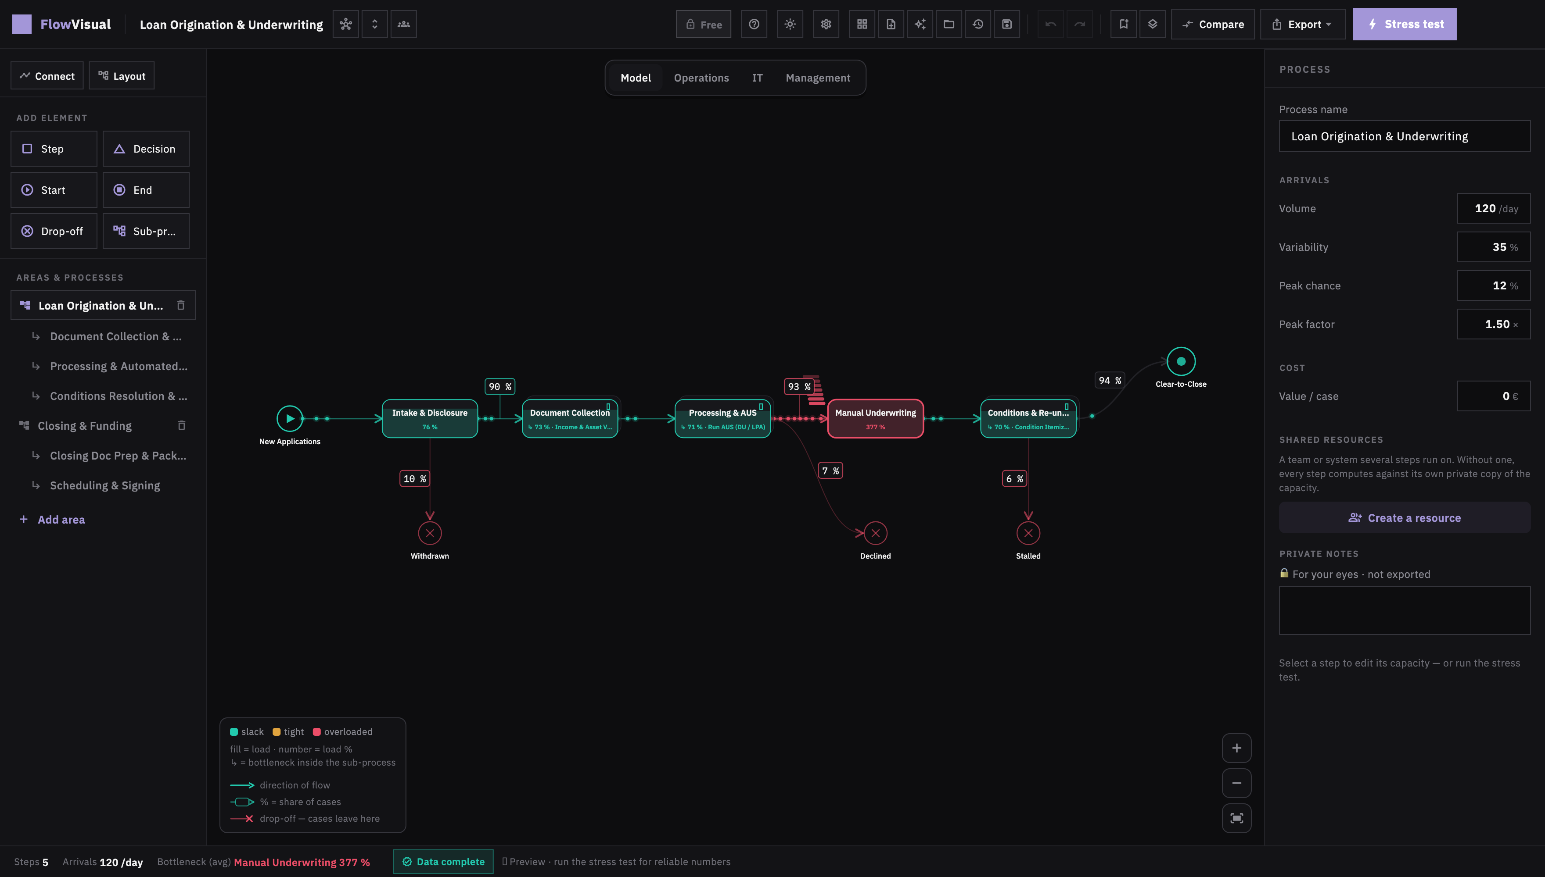
Task: Click the AI sparkle icon
Action: pos(920,24)
